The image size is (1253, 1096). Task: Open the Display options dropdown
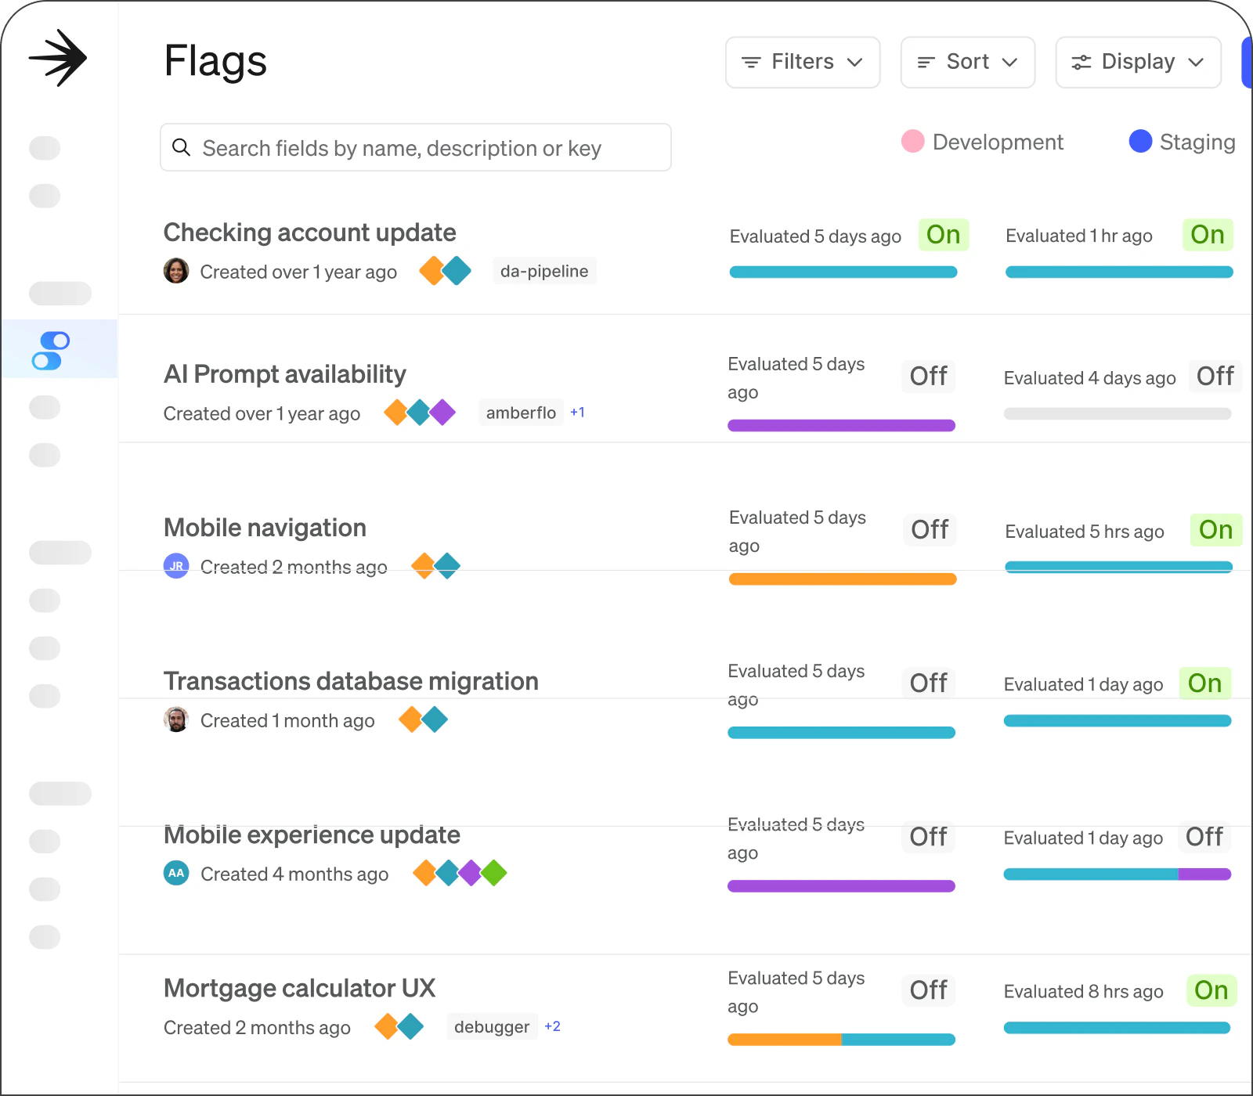pyautogui.click(x=1138, y=62)
